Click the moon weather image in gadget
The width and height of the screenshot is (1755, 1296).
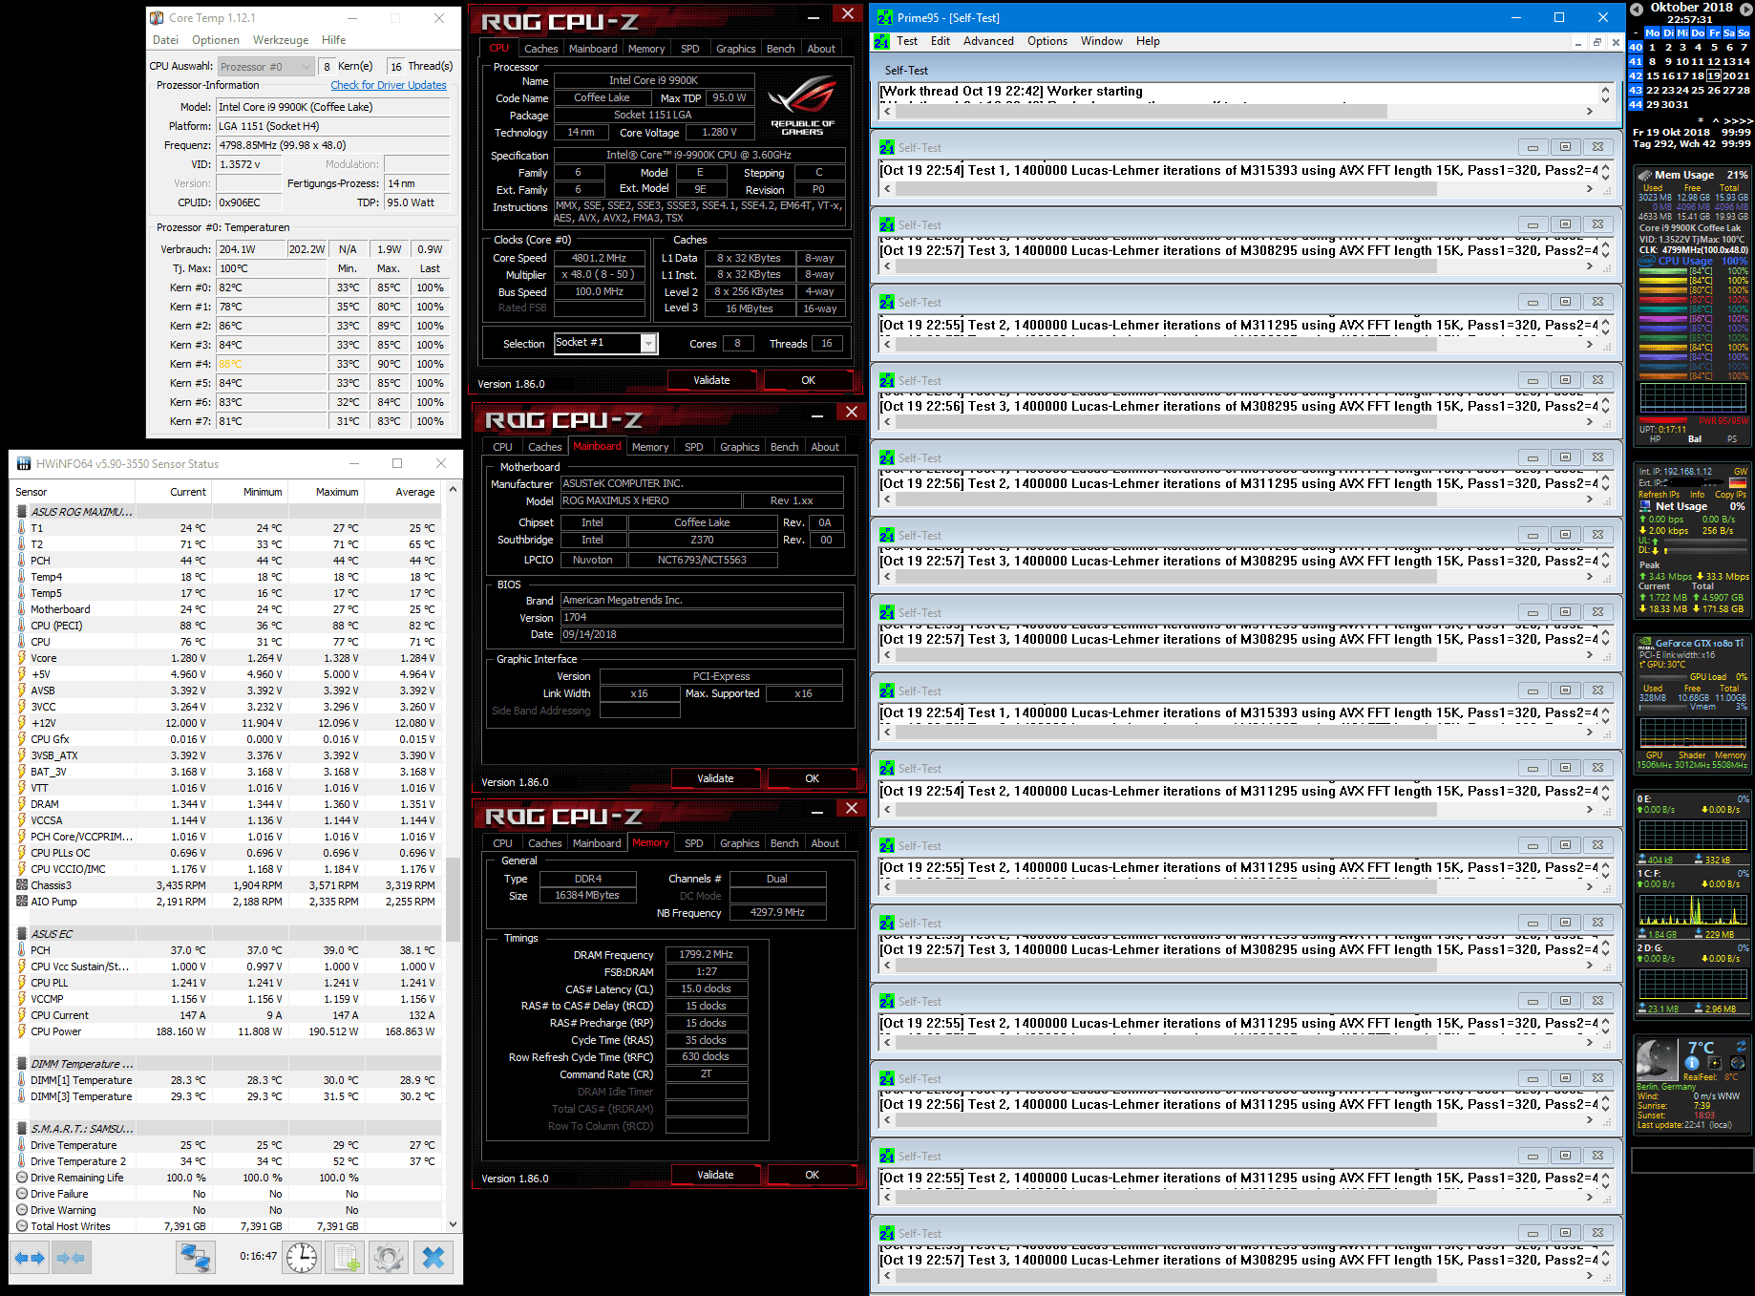click(1658, 1060)
